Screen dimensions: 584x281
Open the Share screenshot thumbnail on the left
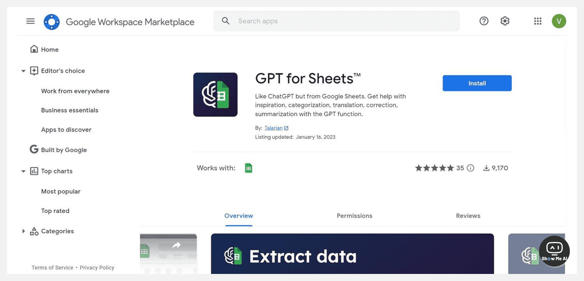click(168, 254)
